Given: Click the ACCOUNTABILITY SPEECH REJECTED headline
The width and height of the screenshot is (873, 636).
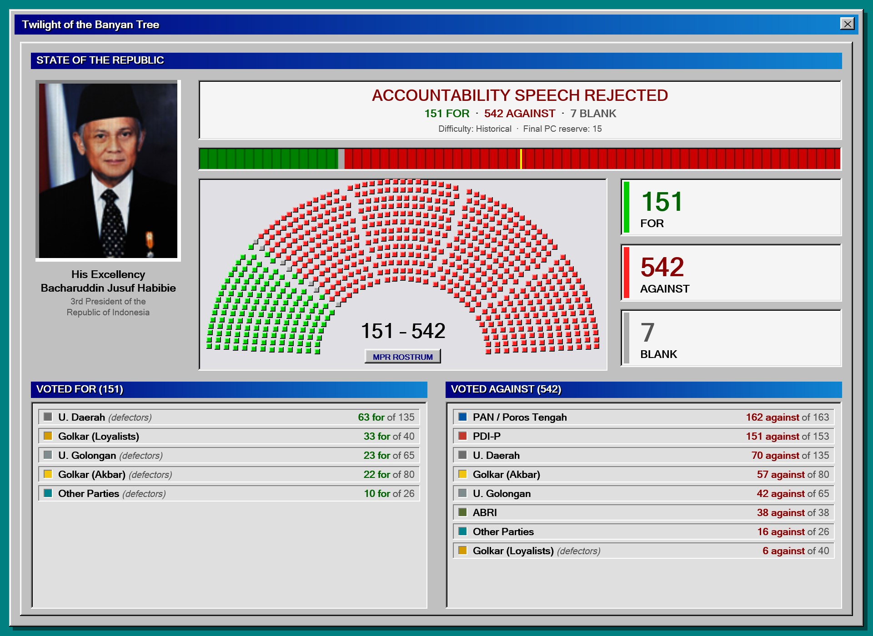Looking at the screenshot, I should [x=520, y=95].
